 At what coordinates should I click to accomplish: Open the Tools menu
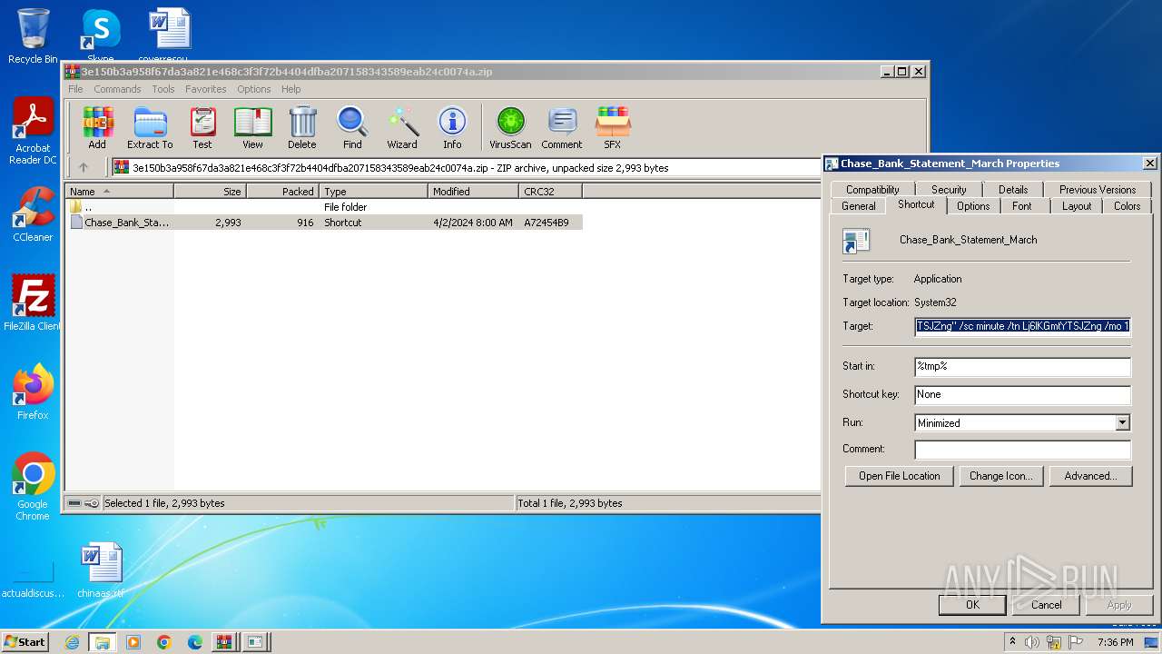point(163,89)
